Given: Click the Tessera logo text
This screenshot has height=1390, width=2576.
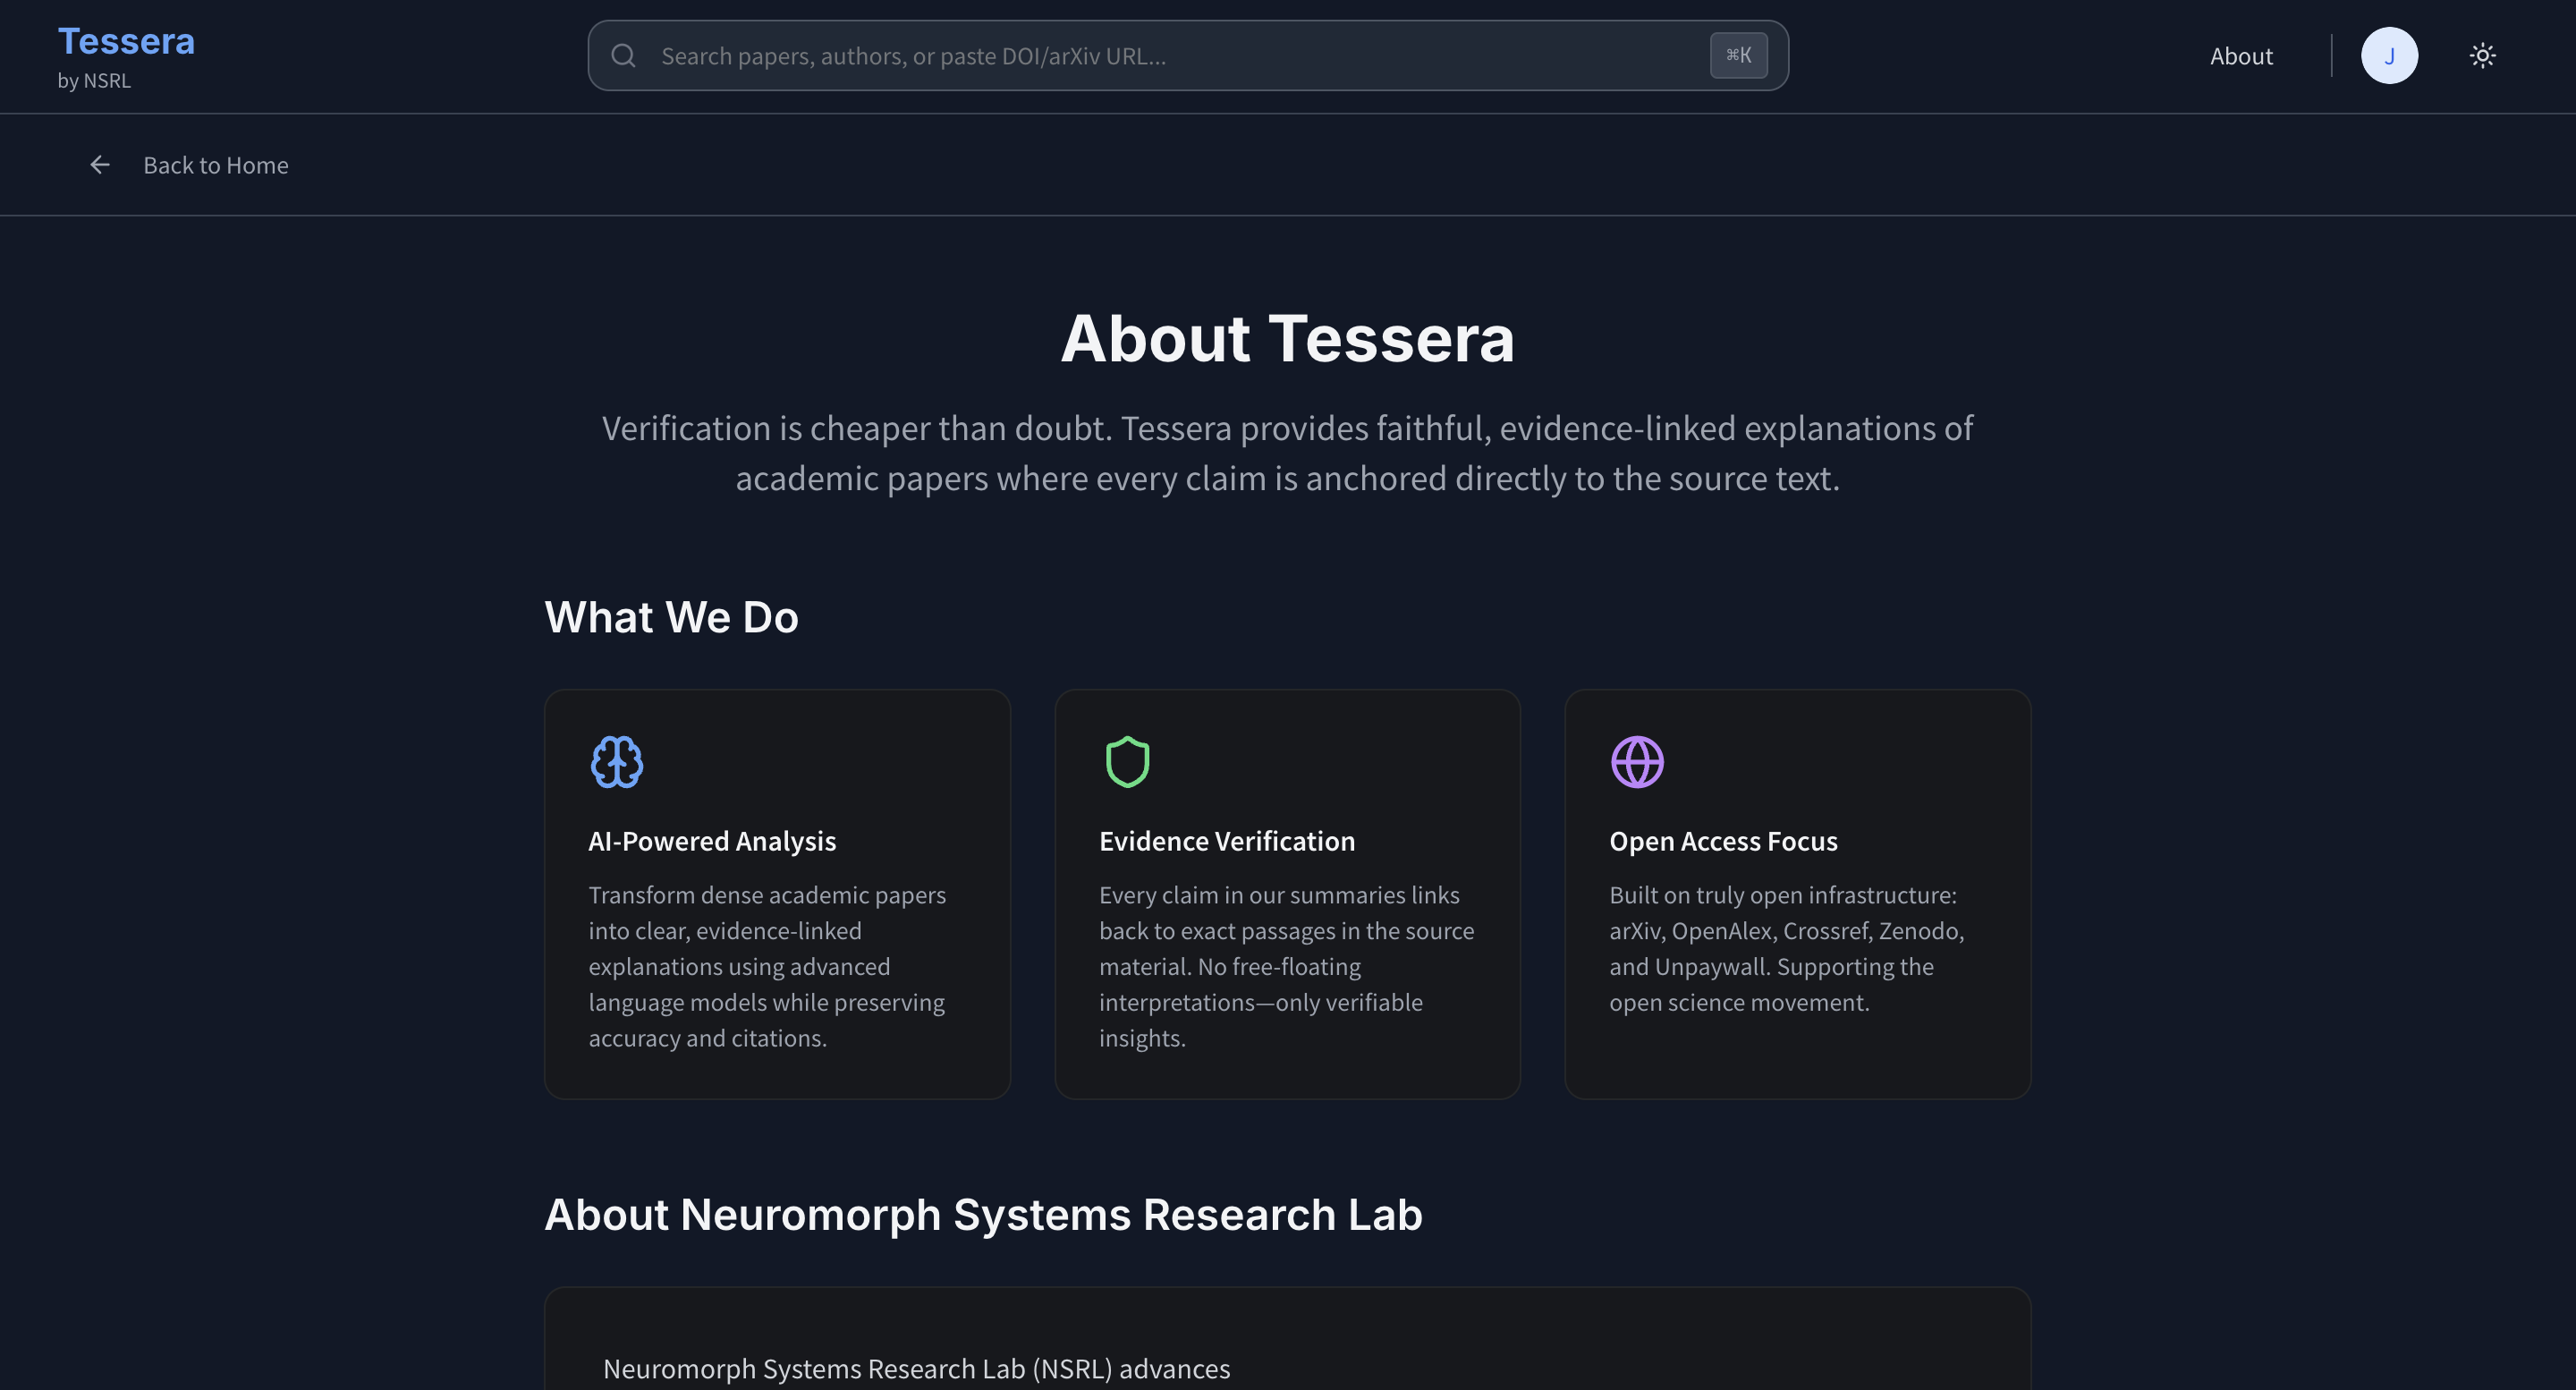Looking at the screenshot, I should point(126,41).
